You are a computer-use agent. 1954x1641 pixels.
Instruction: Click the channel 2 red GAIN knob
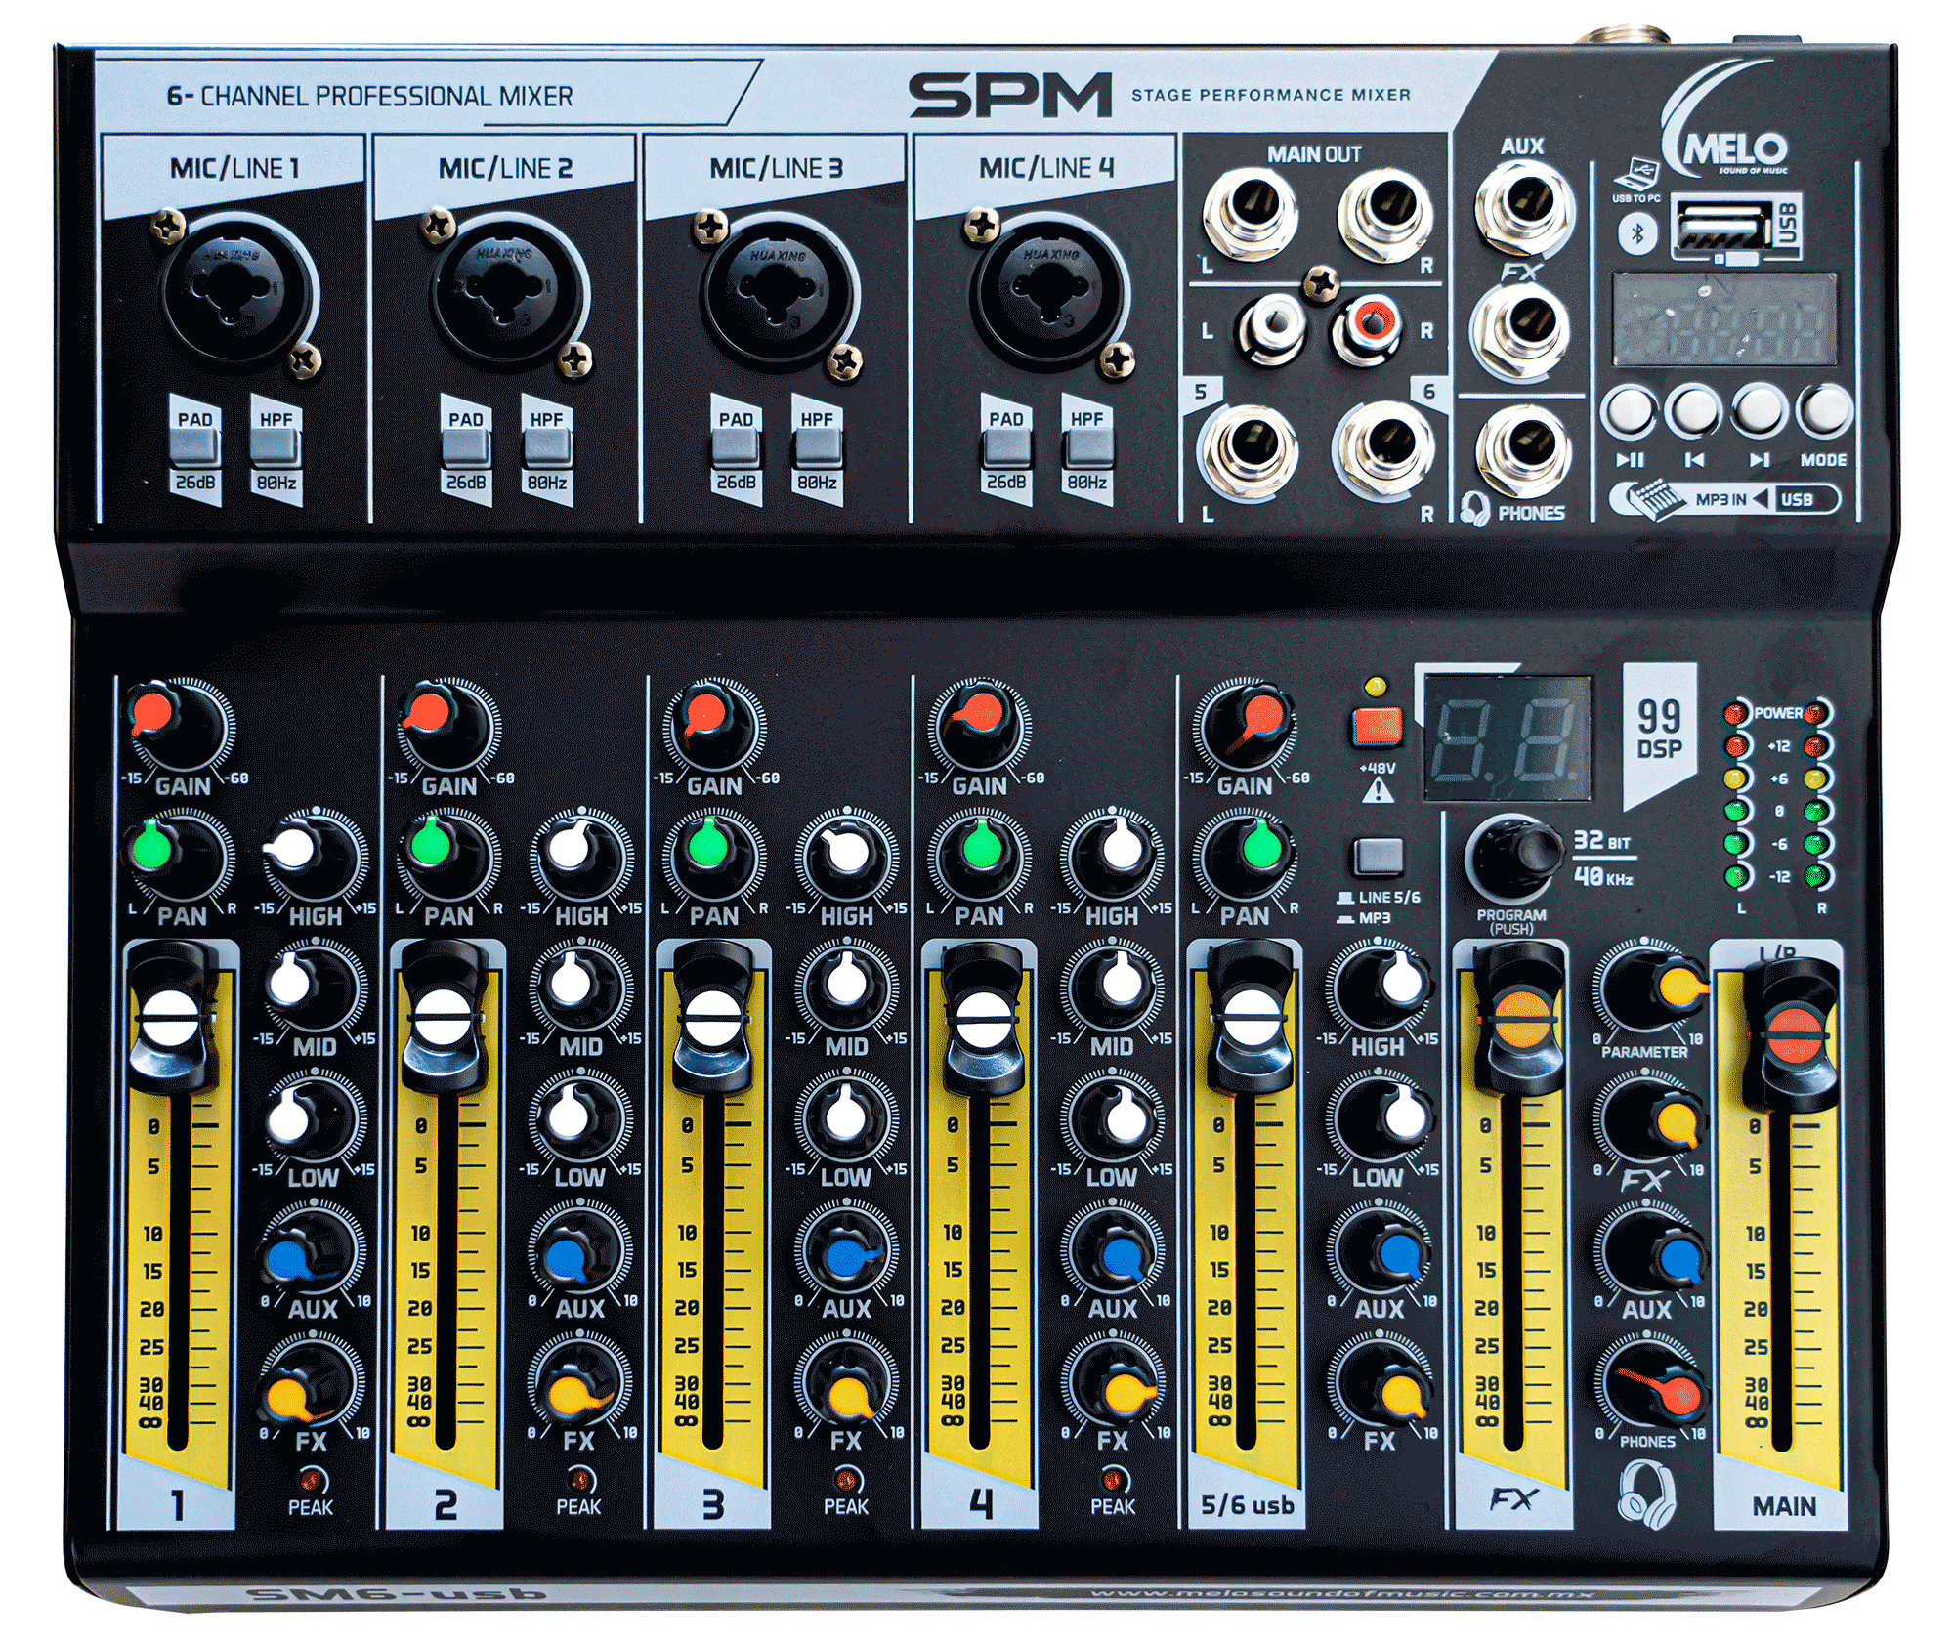click(447, 724)
